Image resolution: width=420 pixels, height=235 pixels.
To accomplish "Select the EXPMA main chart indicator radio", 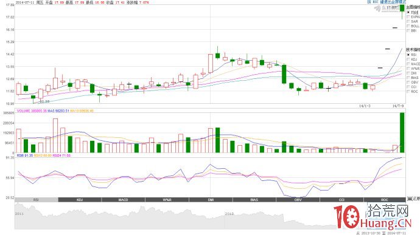I will coord(408,17).
